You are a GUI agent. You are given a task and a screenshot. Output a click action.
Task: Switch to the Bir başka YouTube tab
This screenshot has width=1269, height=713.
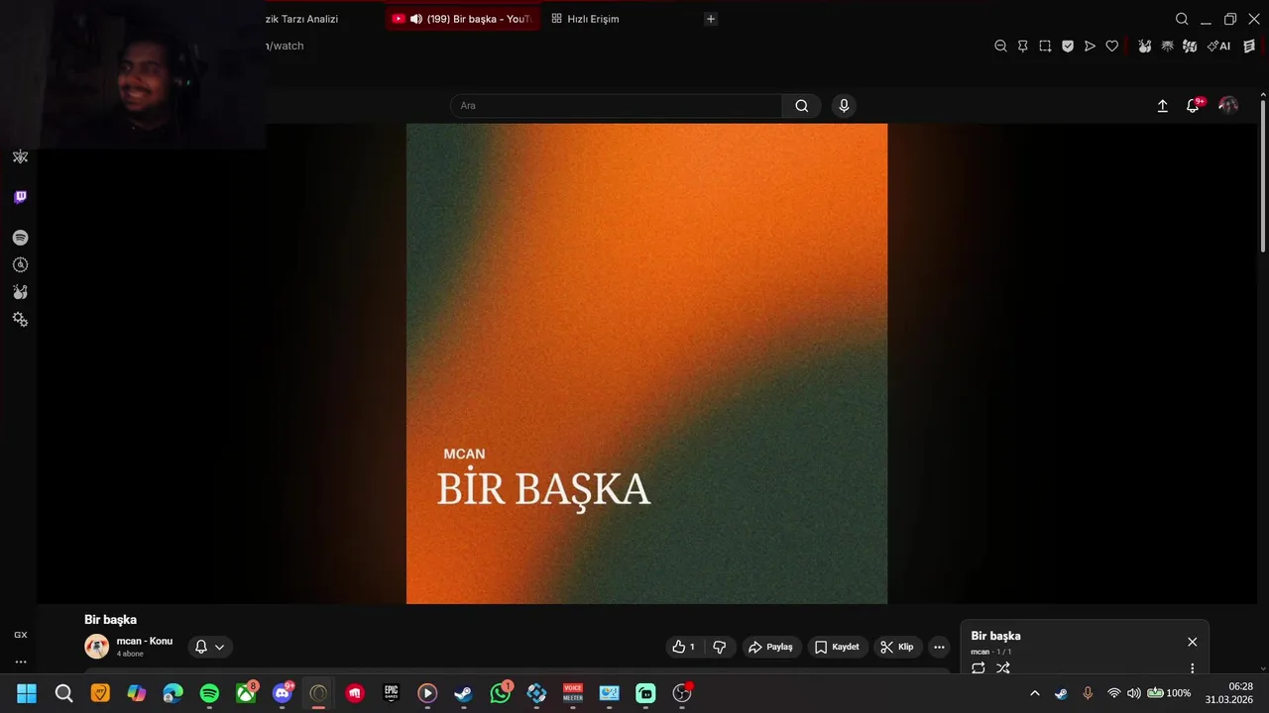pyautogui.click(x=463, y=19)
